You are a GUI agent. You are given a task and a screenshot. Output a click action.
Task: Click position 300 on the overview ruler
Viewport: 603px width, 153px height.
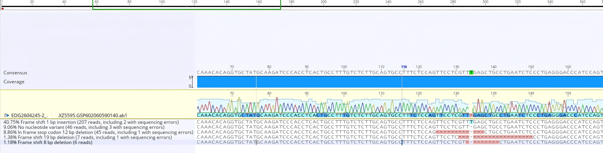485,2
